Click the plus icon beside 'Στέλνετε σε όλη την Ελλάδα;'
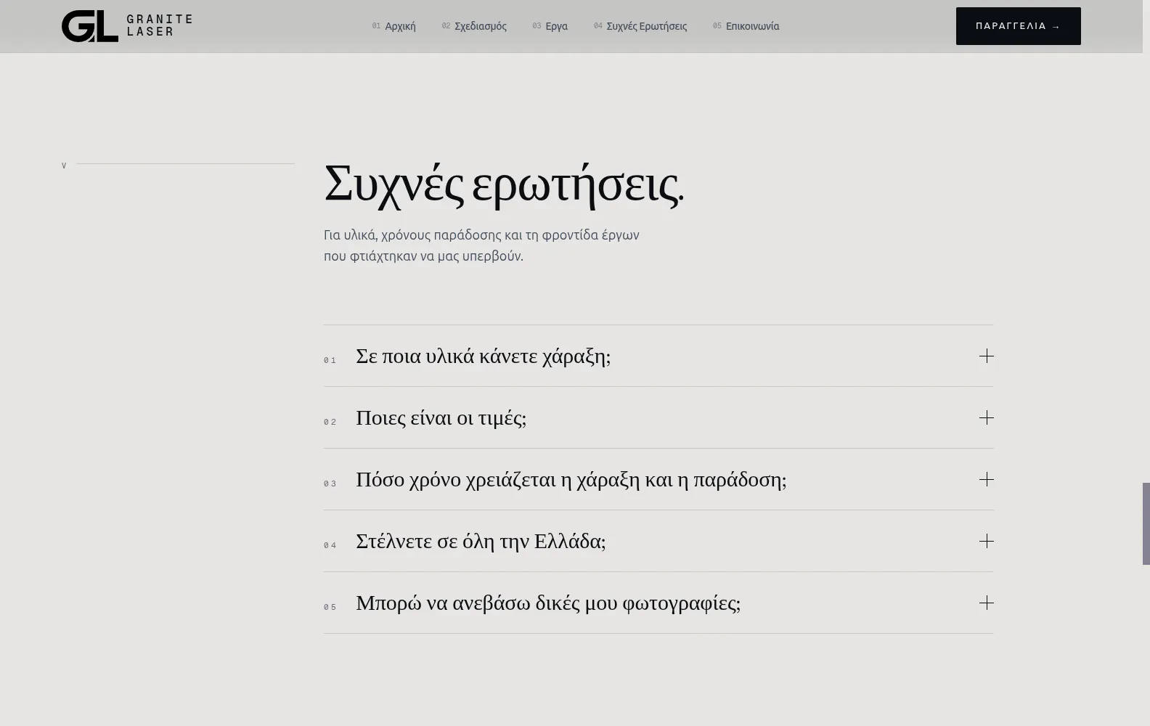Screen dimensions: 1150x726 [x=987, y=541]
